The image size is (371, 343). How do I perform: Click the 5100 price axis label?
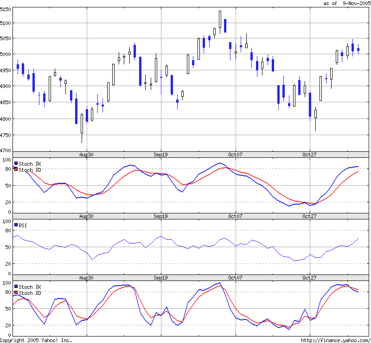tap(6, 23)
